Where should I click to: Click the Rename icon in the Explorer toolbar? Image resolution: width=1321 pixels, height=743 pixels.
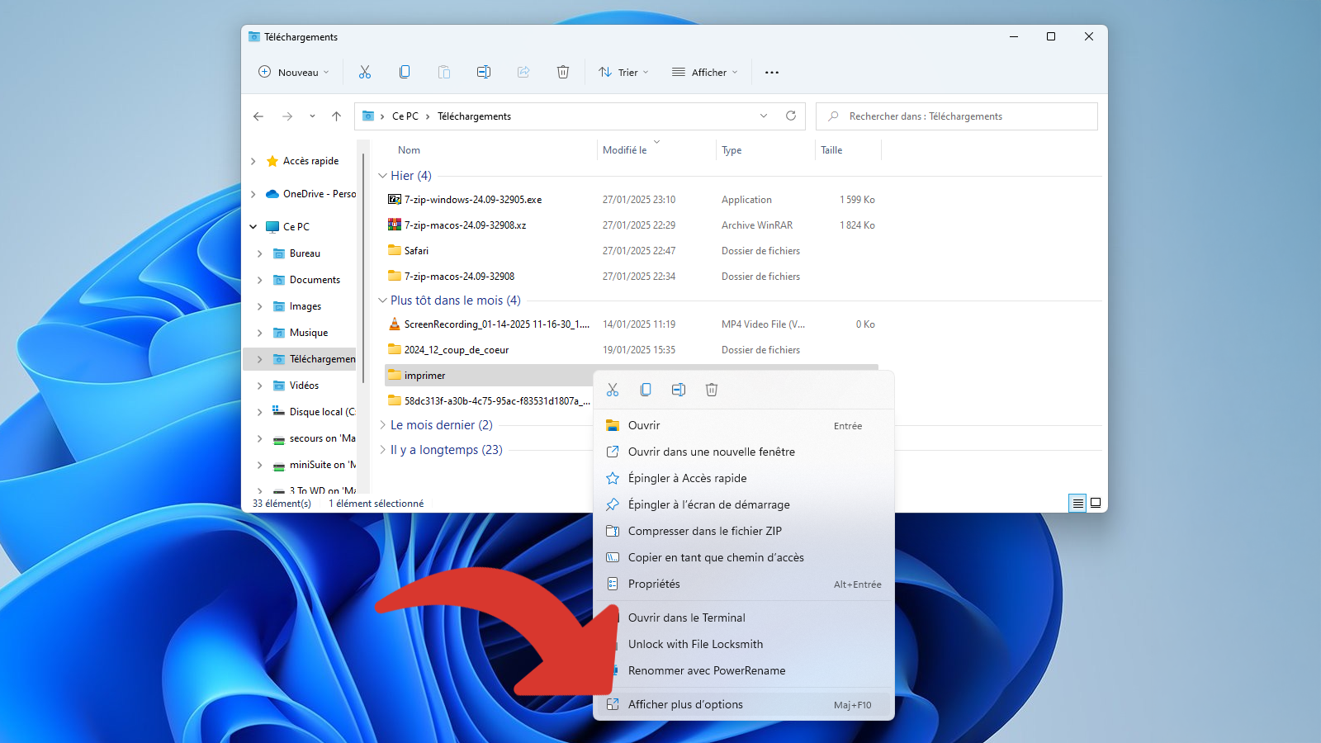(484, 73)
